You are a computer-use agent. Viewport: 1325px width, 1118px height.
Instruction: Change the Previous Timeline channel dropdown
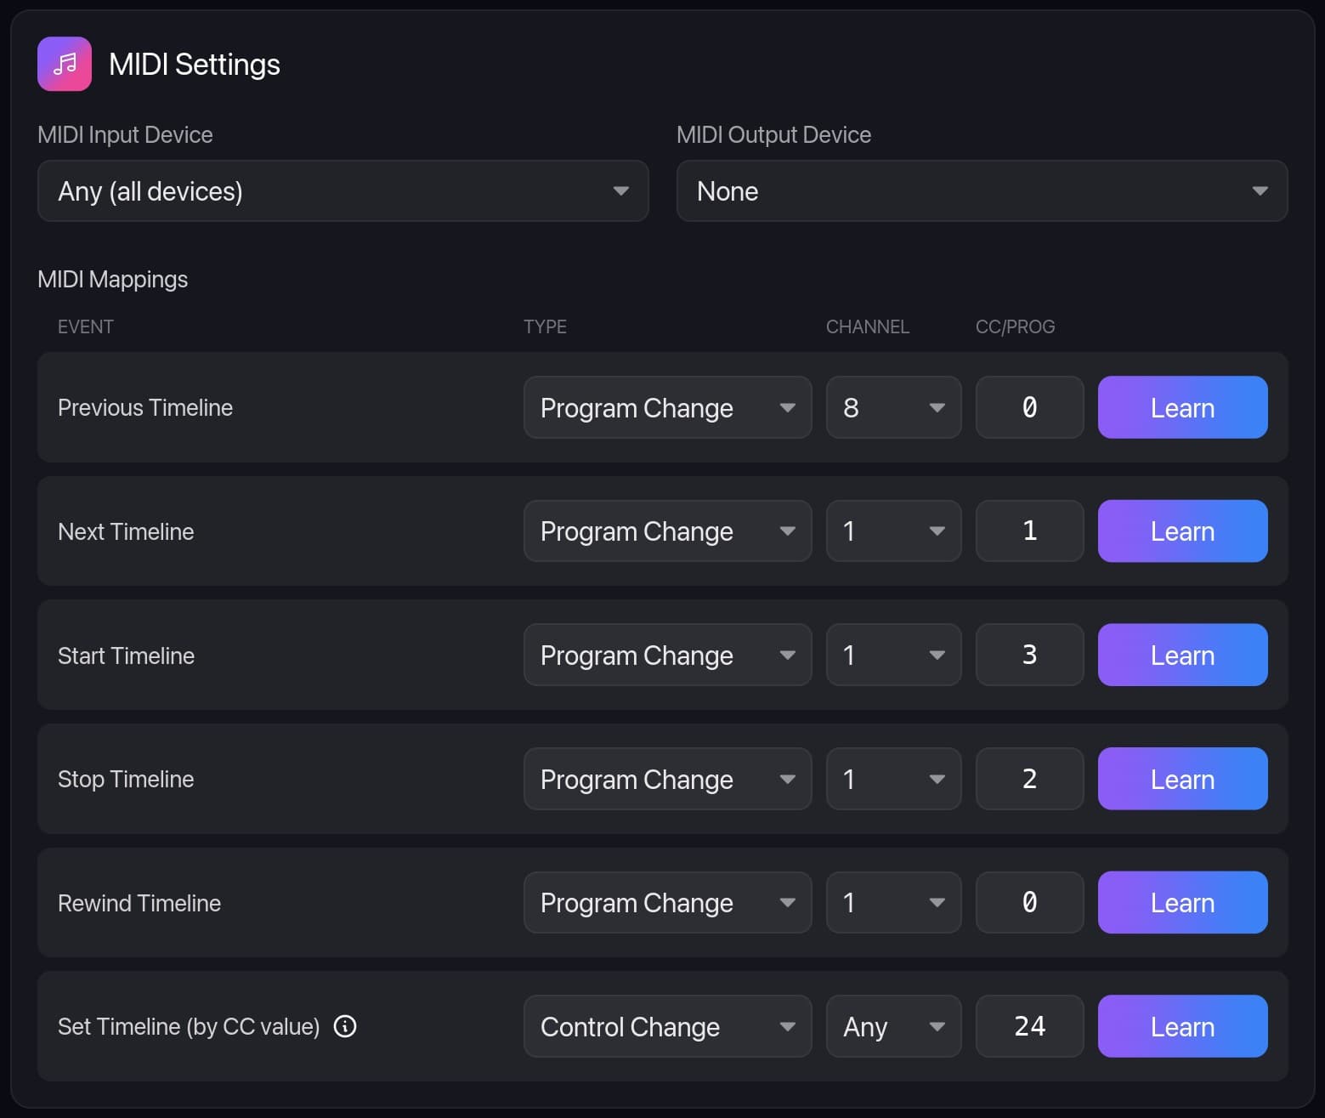pos(894,407)
